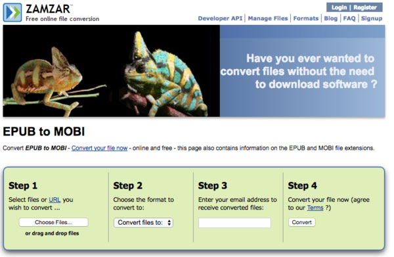Open the FAQ page
This screenshot has height=257, width=394.
(x=349, y=18)
